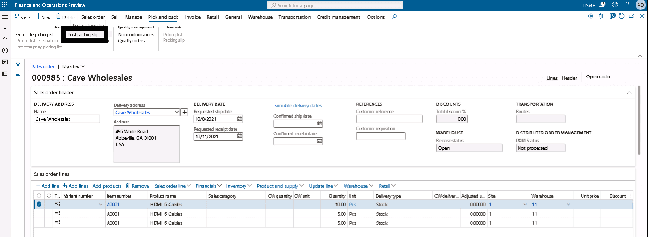Open Delivery address Cave Wholesales dropdown

click(x=177, y=113)
